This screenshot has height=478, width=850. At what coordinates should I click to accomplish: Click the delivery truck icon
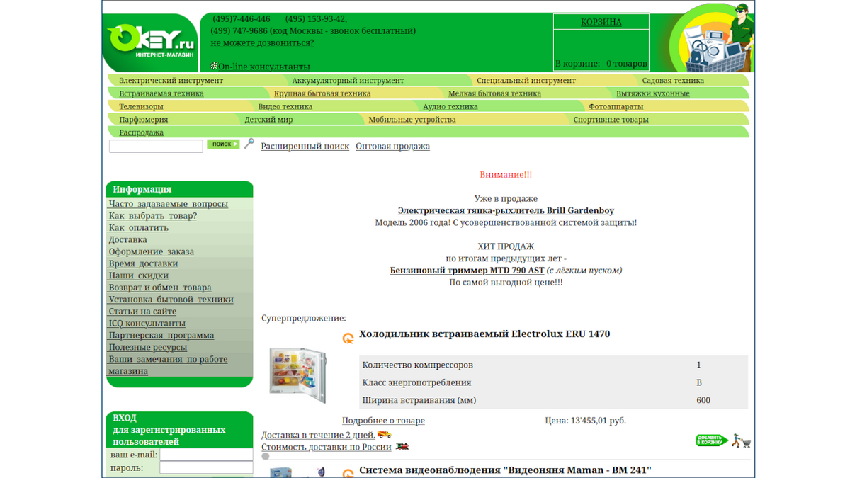[385, 434]
